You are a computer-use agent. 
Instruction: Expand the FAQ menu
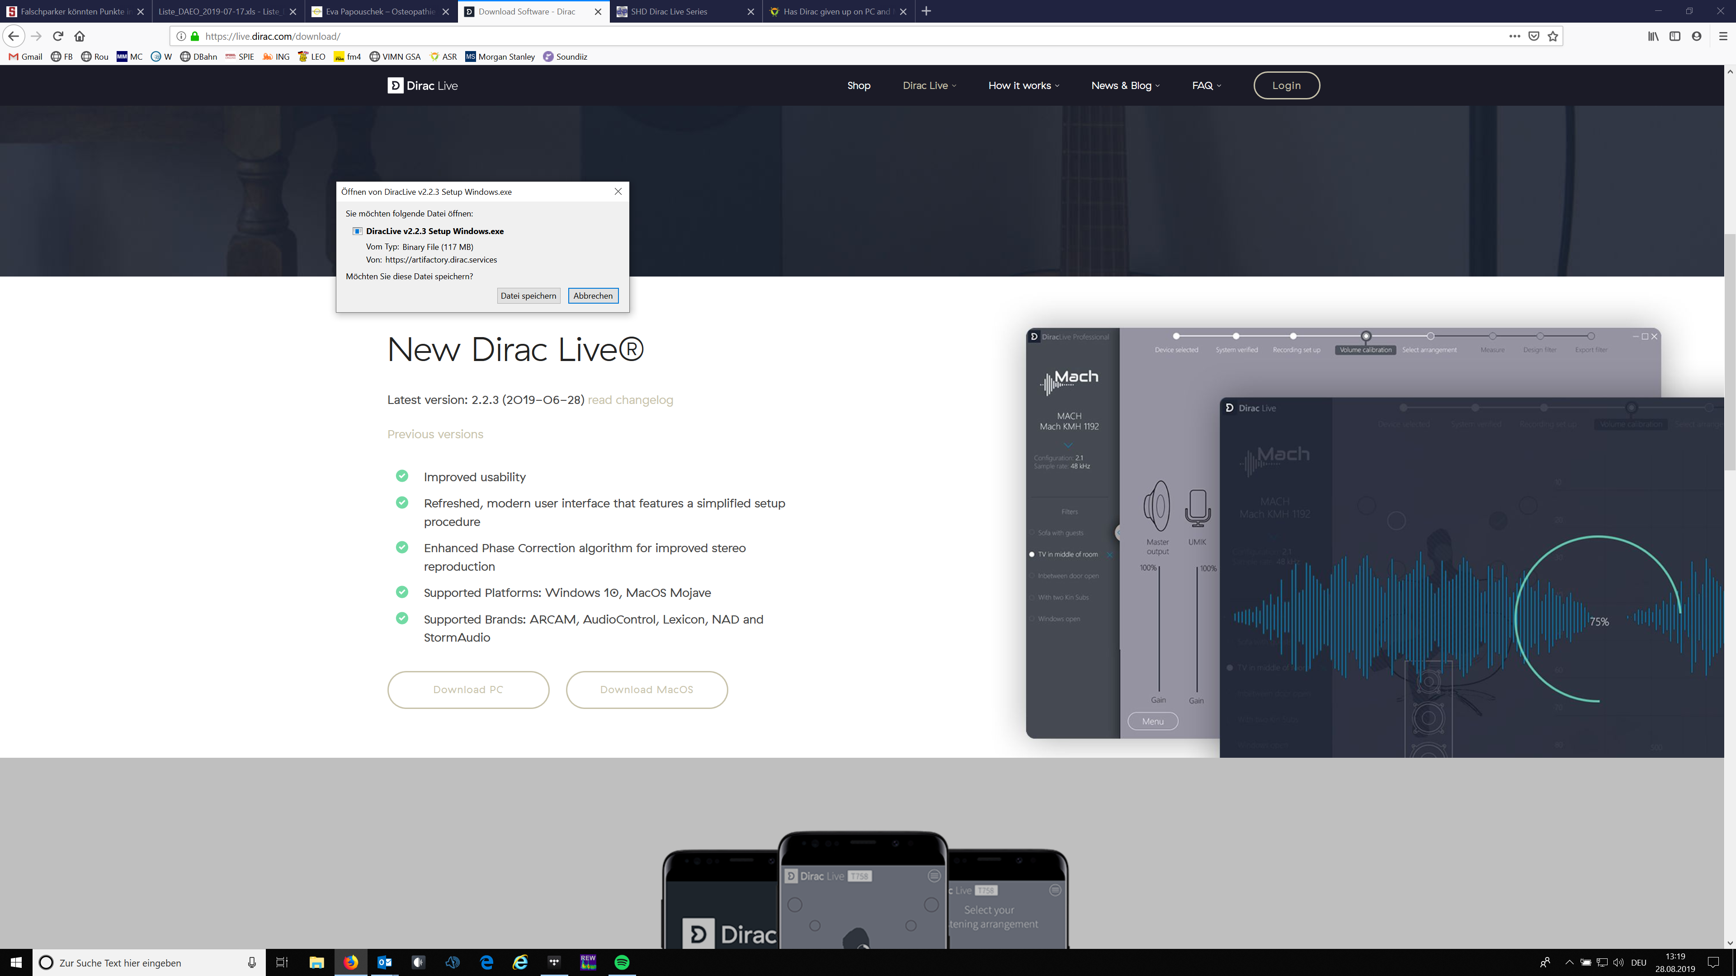(x=1206, y=85)
